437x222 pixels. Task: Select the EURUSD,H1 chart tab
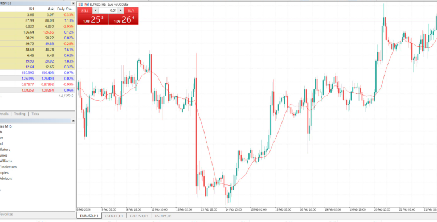pos(89,216)
